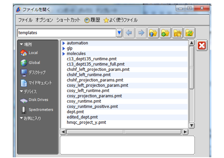Select cosy_runtime.pmt file in list
224x158 pixels.
point(84,101)
